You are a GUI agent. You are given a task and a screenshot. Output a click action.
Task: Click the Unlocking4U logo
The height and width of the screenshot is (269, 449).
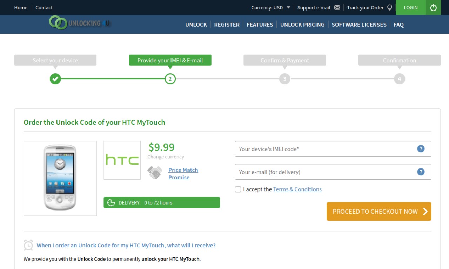[x=80, y=23]
